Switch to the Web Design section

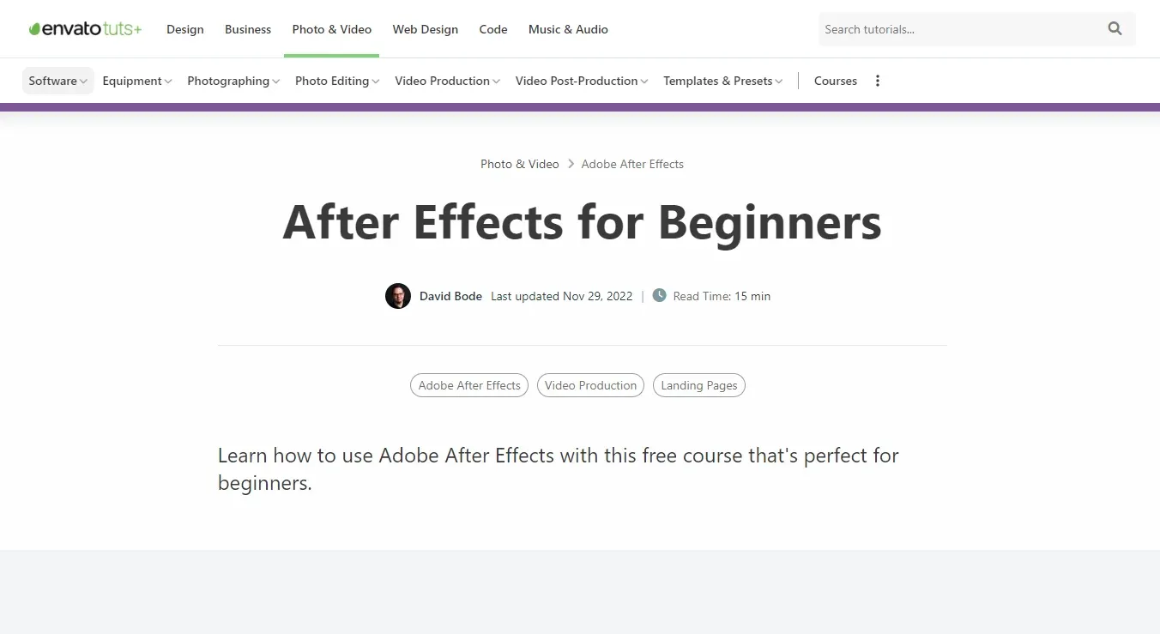point(426,29)
